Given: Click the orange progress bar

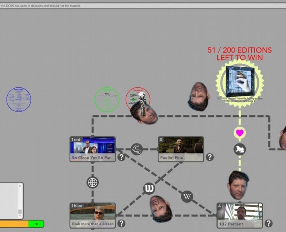Looking at the screenshot, I should [14, 224].
